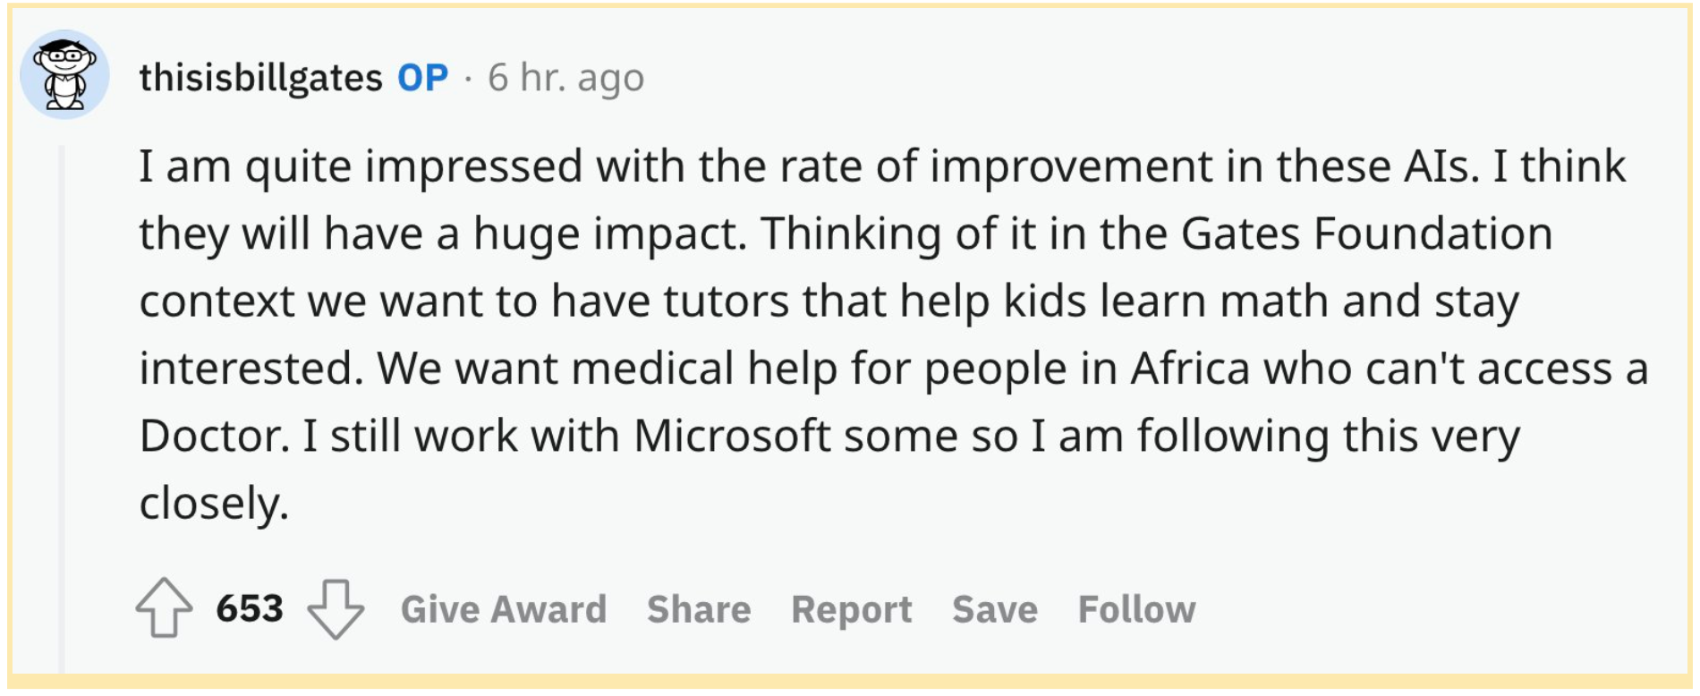Open the commenter's Snoo avatar

coord(64,74)
